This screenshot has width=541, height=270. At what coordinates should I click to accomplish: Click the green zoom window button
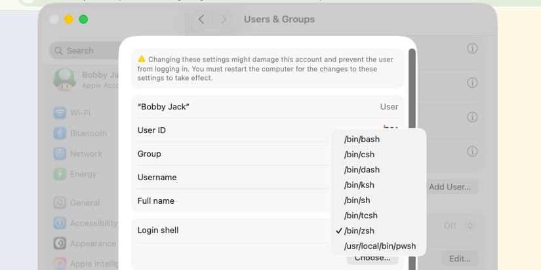pos(83,19)
